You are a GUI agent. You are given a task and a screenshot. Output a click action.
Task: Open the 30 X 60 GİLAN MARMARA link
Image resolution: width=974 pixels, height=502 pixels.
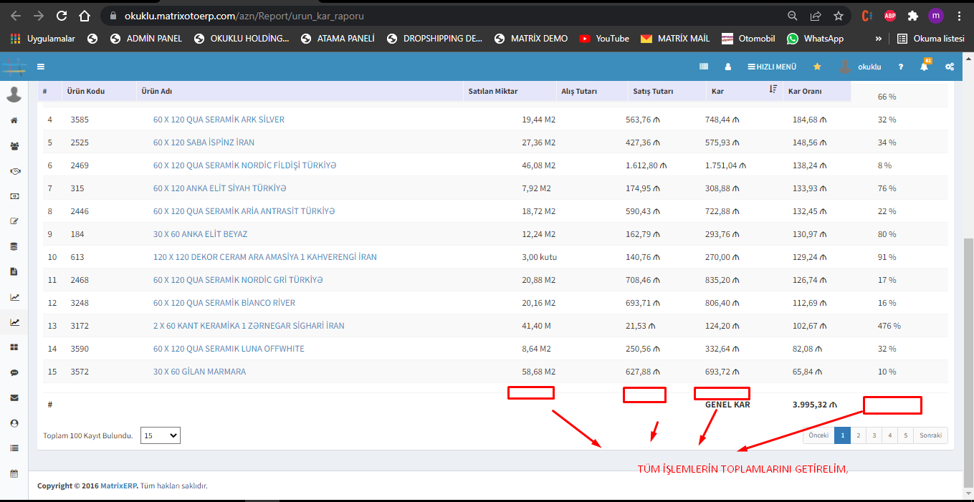pos(199,372)
